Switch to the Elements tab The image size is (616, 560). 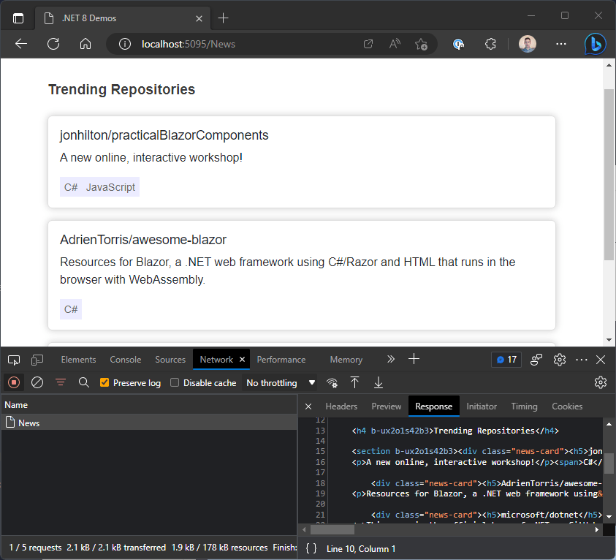pyautogui.click(x=78, y=360)
